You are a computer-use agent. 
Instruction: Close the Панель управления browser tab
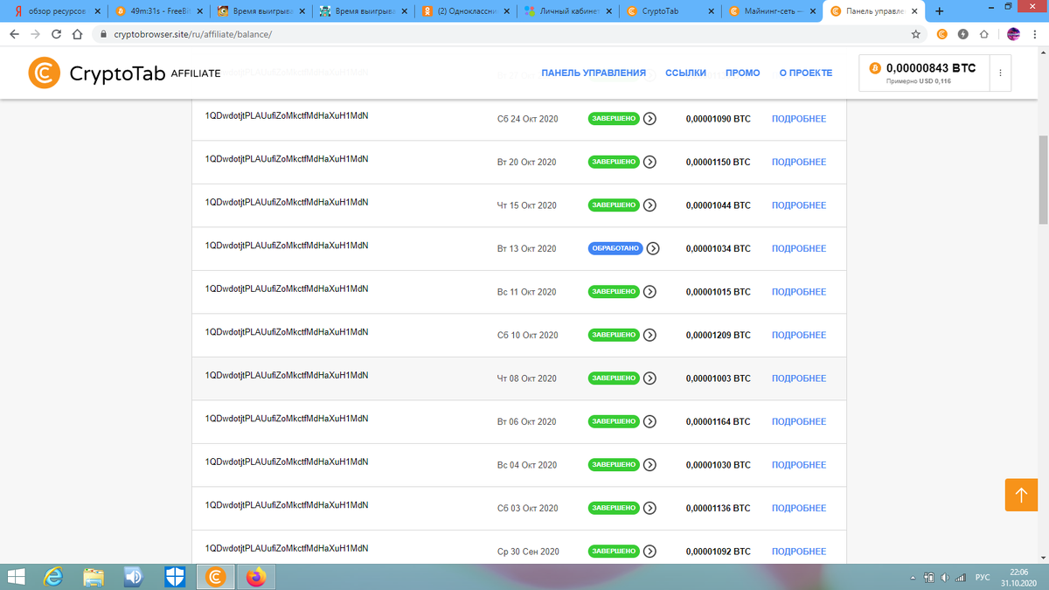916,11
